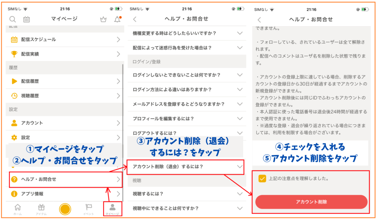This screenshot has width=378, height=220.
Task: Expand 配信によって迷惑行為を受けた場合は？
Action: point(187,48)
